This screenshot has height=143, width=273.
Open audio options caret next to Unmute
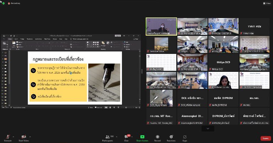tap(14, 137)
